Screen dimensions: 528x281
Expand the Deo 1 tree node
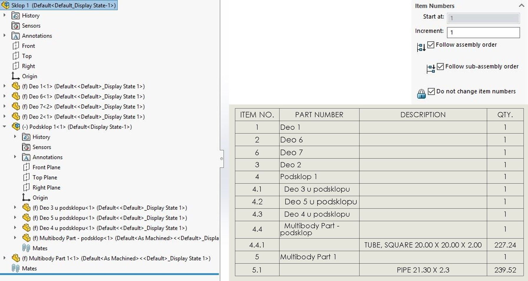point(4,86)
